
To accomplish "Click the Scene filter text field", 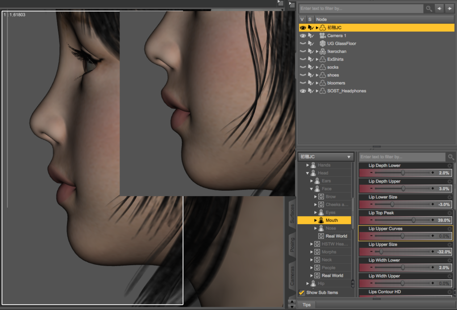I will tap(361, 8).
